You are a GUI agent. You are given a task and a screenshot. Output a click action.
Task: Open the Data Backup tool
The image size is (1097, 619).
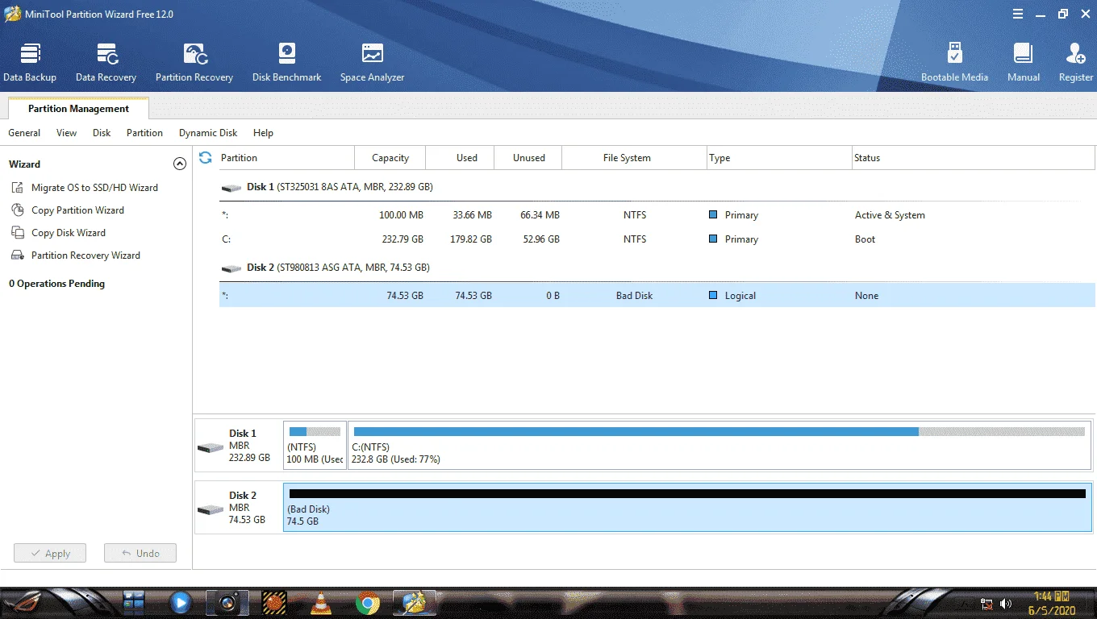pyautogui.click(x=30, y=63)
